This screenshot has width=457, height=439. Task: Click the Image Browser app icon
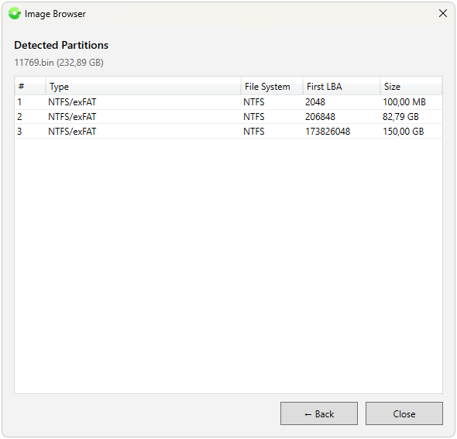[x=14, y=14]
